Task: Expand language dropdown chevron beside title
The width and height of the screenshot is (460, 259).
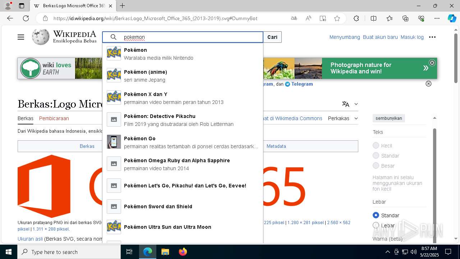Action: tap(356, 104)
